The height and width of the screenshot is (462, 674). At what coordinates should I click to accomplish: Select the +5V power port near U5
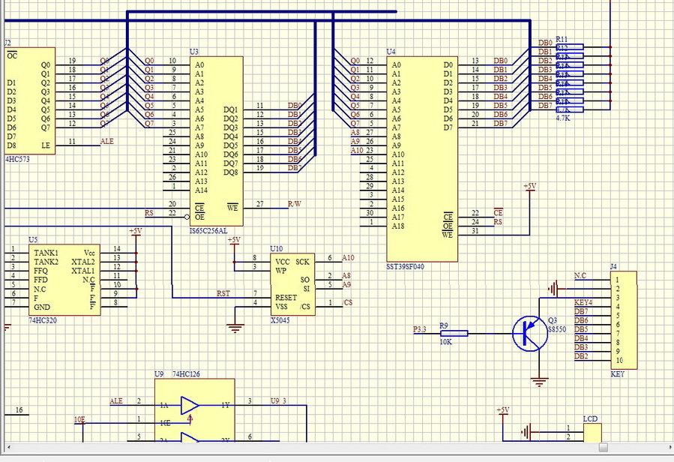[136, 232]
